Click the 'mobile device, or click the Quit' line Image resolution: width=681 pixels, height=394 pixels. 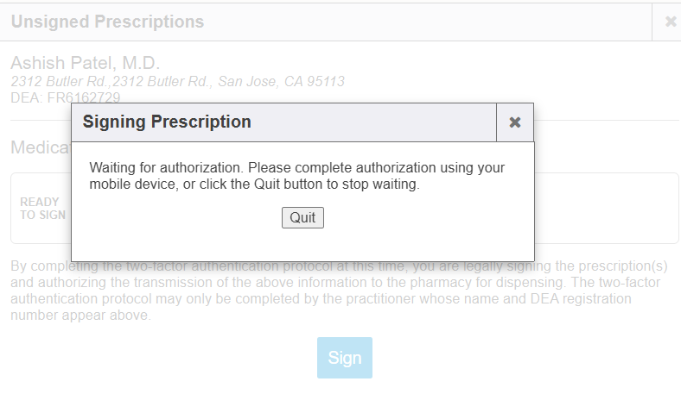click(254, 184)
